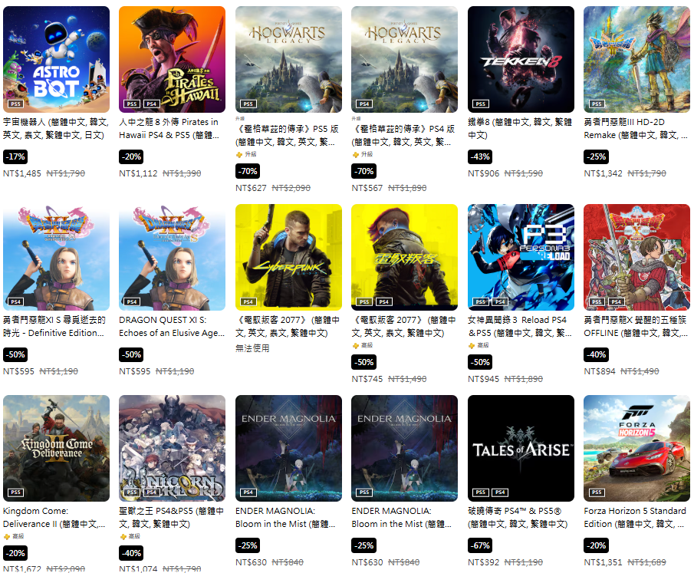Screen dimensions: 694x573
Task: Open the Persona 3 Reload cover art
Action: coord(521,257)
